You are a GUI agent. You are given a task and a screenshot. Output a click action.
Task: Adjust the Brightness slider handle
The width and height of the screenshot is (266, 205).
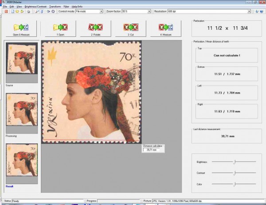point(235,162)
